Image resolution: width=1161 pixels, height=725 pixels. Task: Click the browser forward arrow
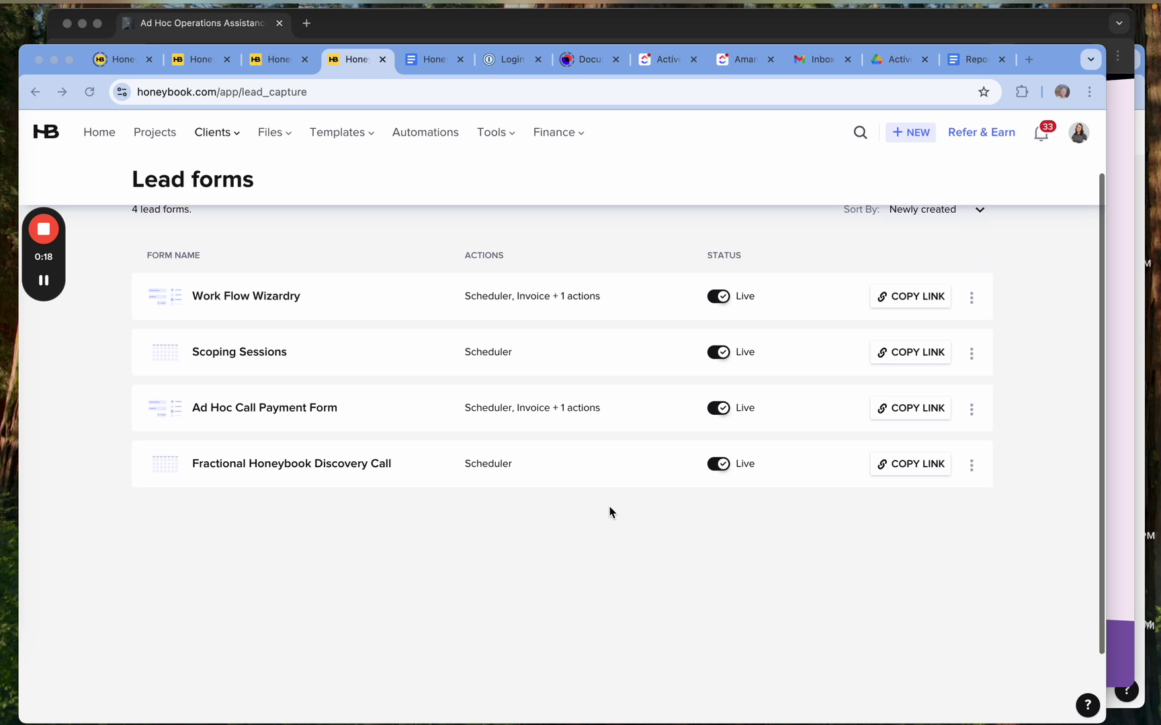click(62, 92)
